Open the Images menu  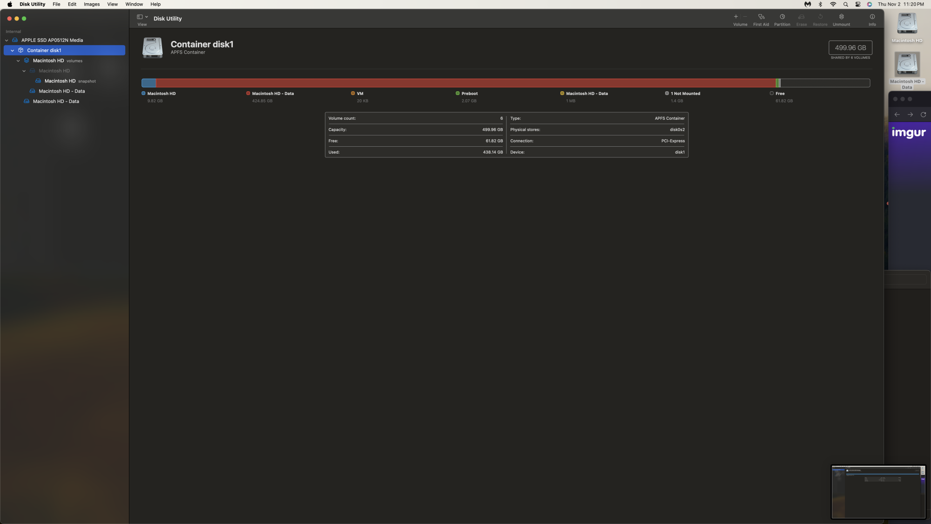pos(91,5)
